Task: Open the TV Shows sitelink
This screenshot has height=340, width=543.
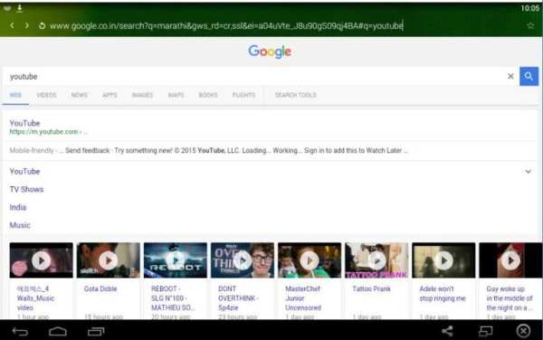Action: (26, 190)
